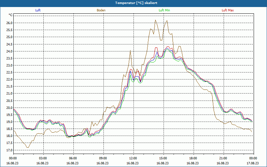This screenshot has height=167, width=267.
Task: Click the 17,0 y-axis value
Action: coord(9,150)
